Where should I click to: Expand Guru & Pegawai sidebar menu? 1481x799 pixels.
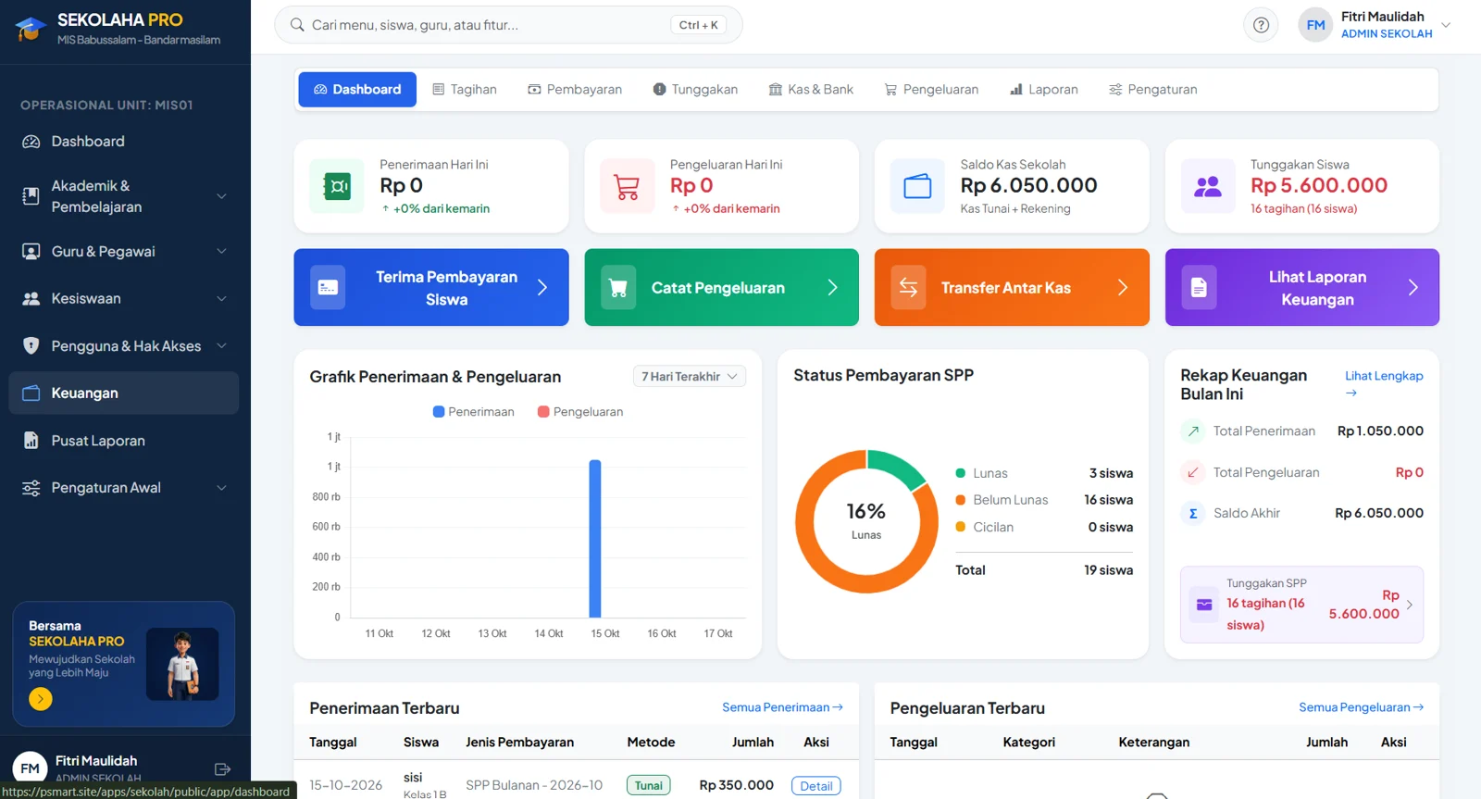pos(123,252)
